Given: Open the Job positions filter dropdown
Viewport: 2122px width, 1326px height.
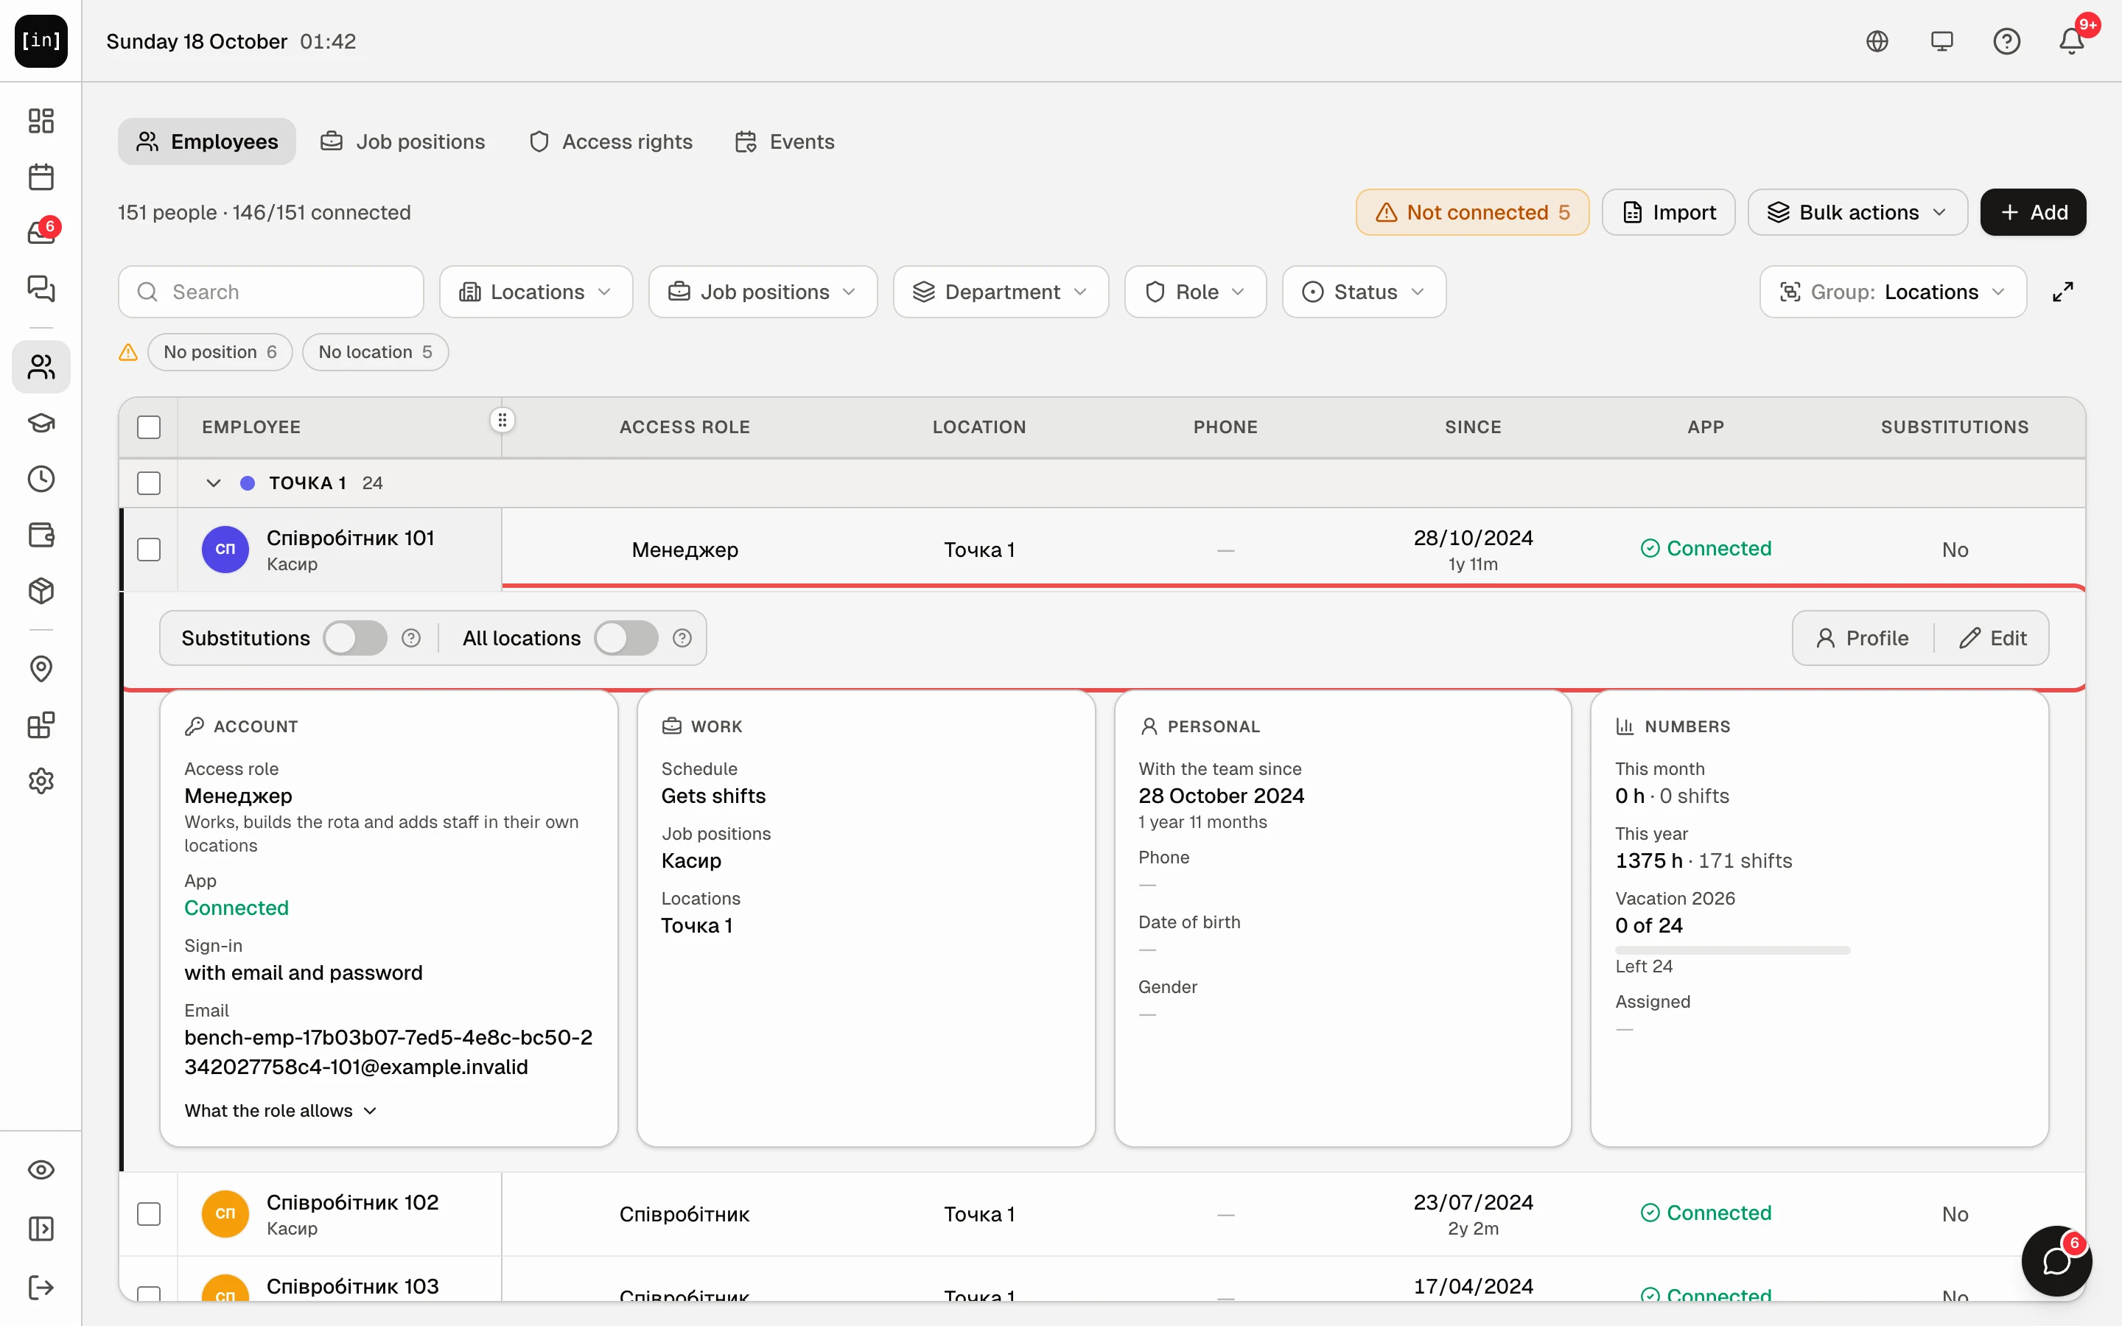Looking at the screenshot, I should point(763,292).
